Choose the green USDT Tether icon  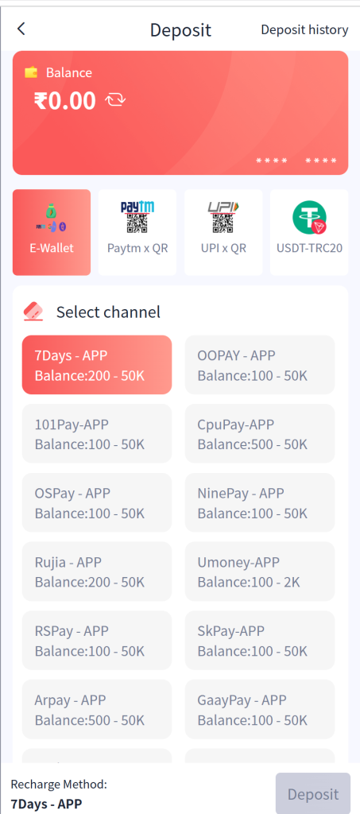[x=309, y=218]
